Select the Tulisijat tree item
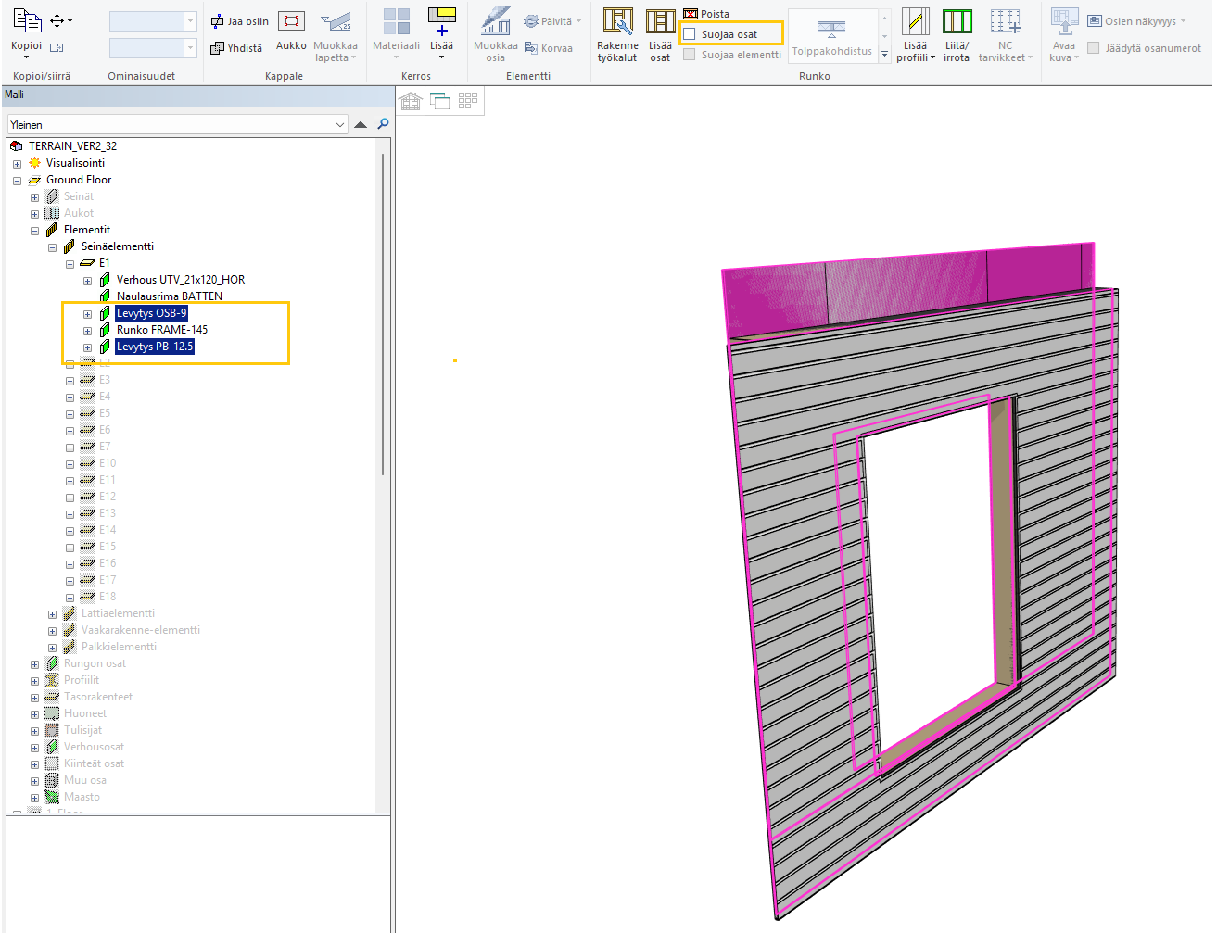Screen dimensions: 1217x933 coord(82,730)
